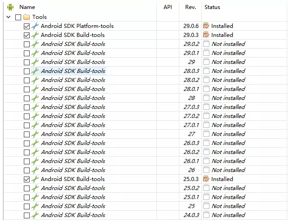Sort by the Status column header
This screenshot has height=222, width=289.
tap(212, 7)
